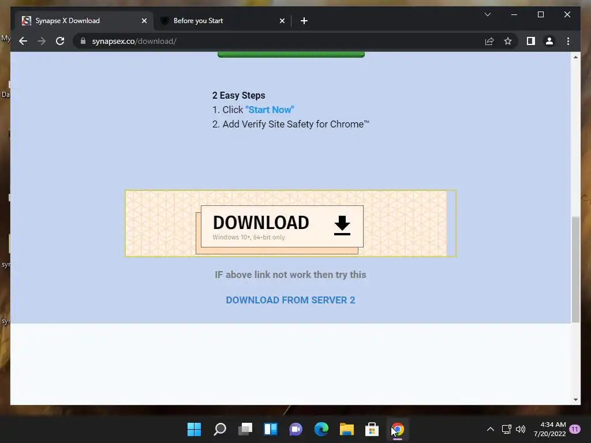
Task: Close the Synapse X Download tab
Action: point(144,21)
